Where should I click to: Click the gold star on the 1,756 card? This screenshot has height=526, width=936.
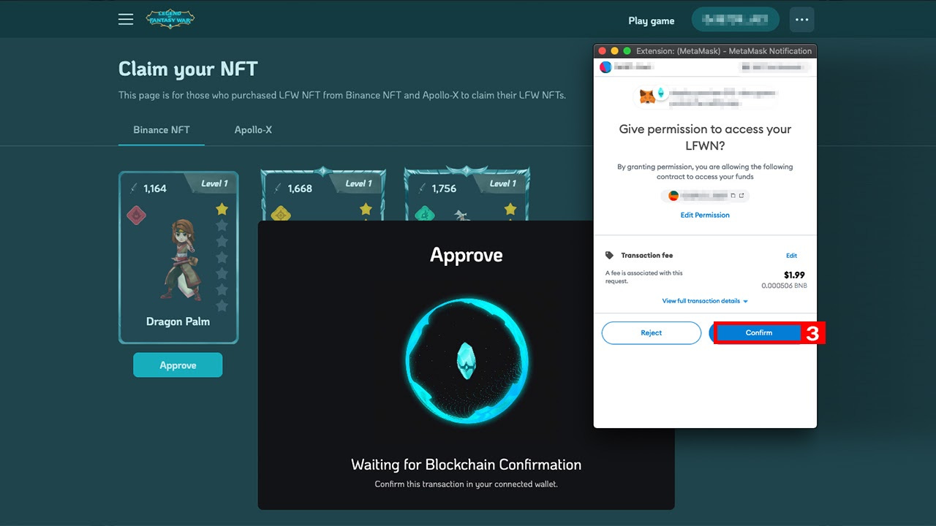510,210
